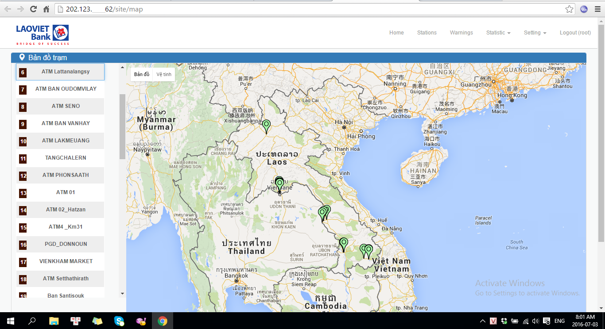Switch map to Vệ tinh satellite view
This screenshot has height=329, width=605.
tap(164, 74)
